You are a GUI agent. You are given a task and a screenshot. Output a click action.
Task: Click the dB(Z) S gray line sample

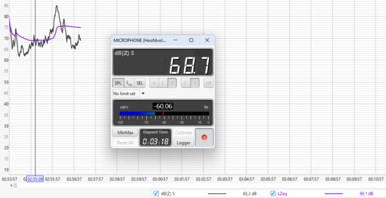[x=216, y=194]
